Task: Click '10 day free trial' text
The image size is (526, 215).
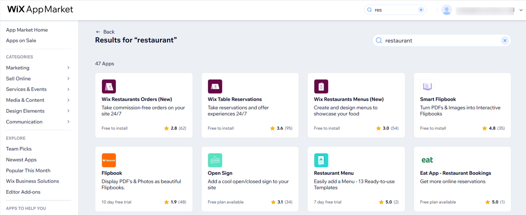Action: (116, 202)
